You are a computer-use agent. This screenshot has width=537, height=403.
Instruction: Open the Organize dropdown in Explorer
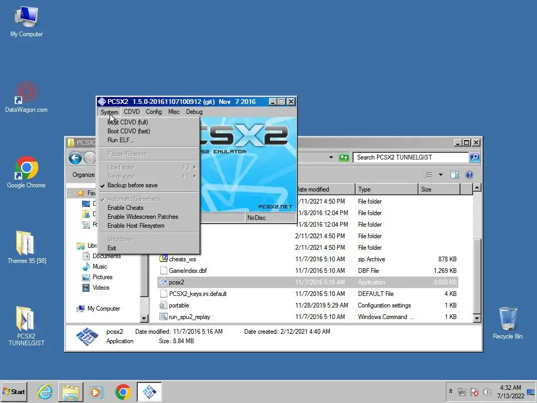coord(83,175)
